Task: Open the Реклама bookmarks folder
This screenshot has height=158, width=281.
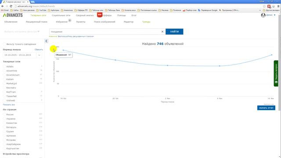Action: (163, 10)
